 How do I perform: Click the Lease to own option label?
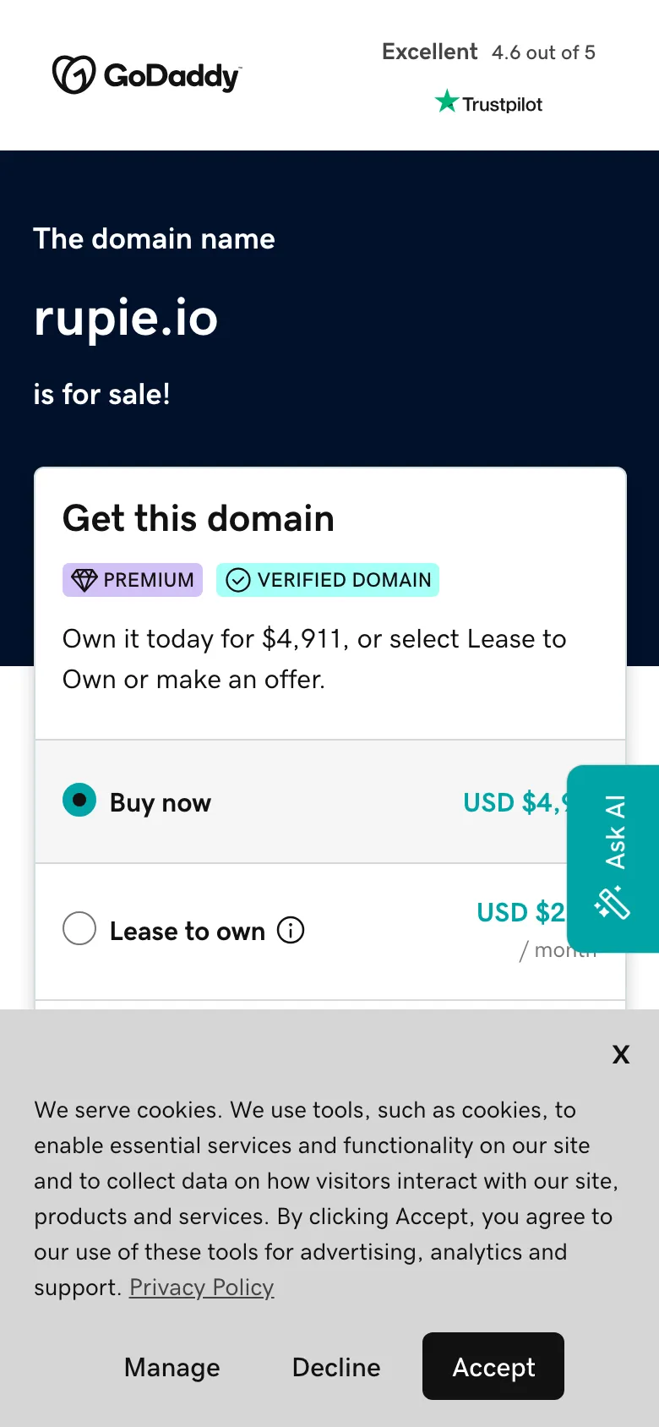[x=187, y=931]
